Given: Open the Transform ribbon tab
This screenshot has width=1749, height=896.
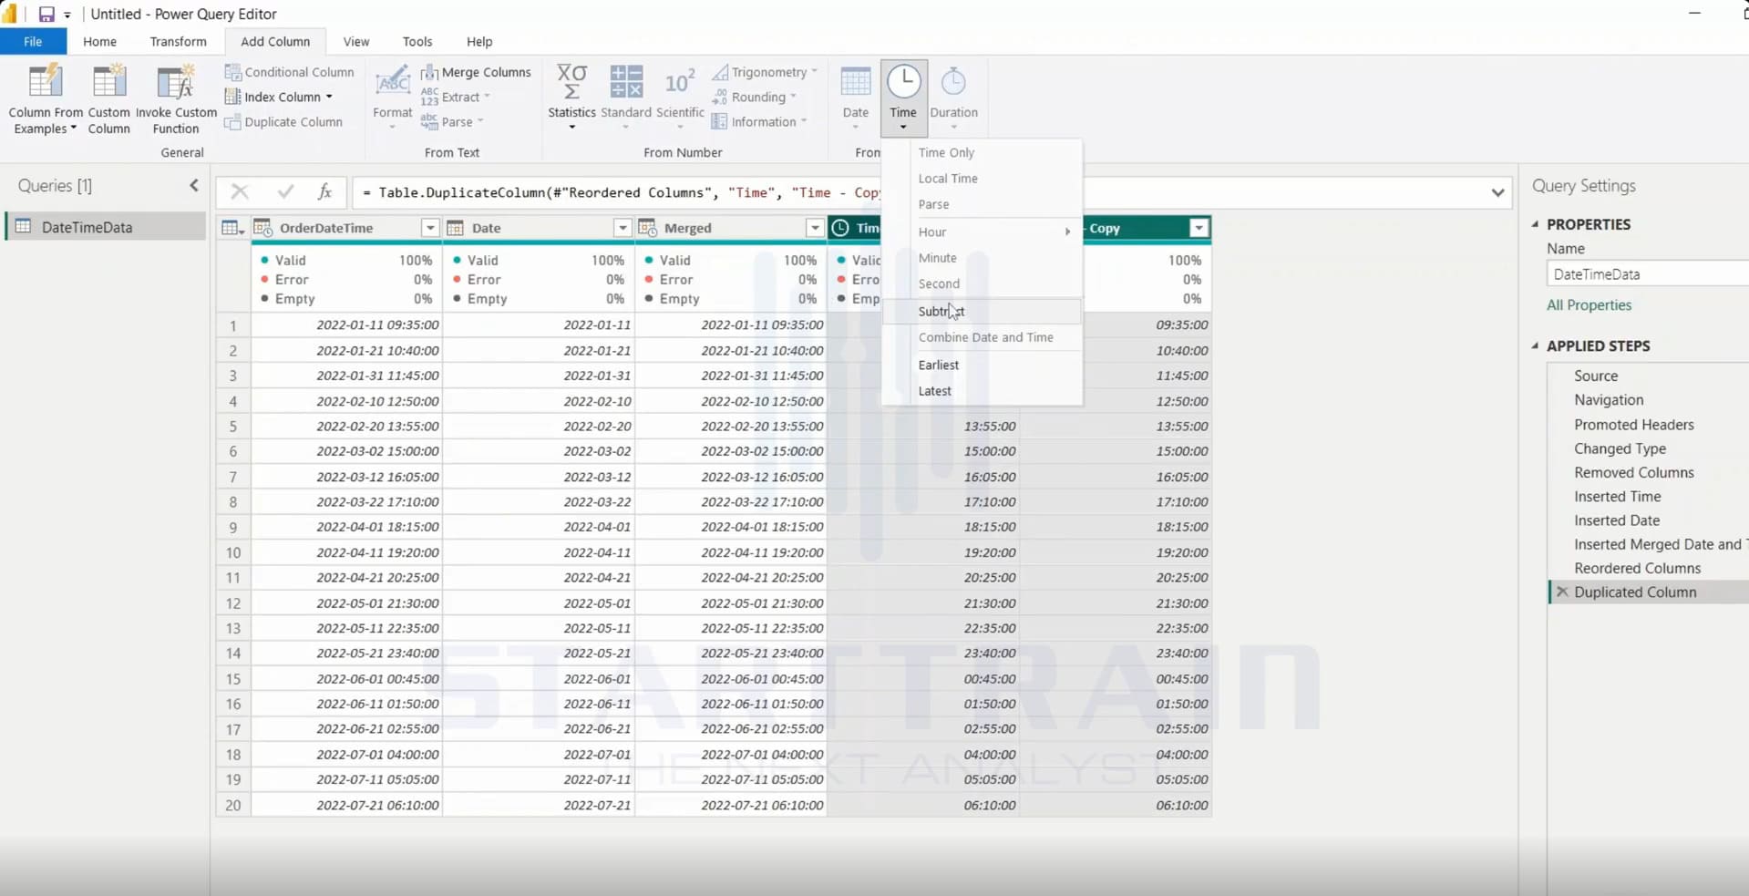Looking at the screenshot, I should [178, 42].
